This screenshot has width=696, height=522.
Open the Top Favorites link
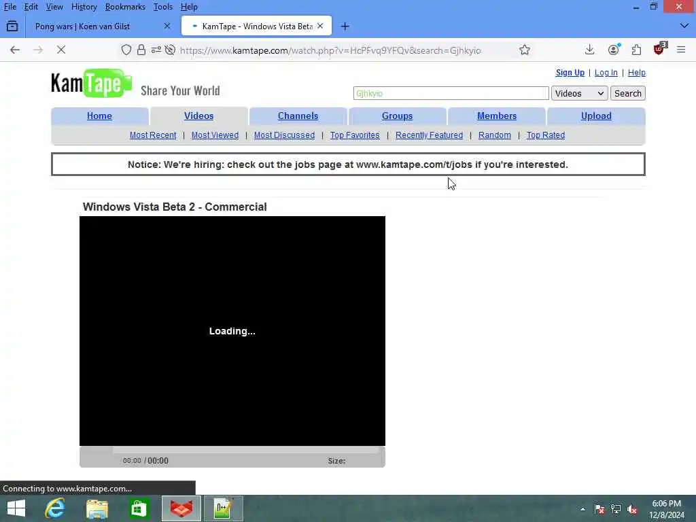coord(355,135)
